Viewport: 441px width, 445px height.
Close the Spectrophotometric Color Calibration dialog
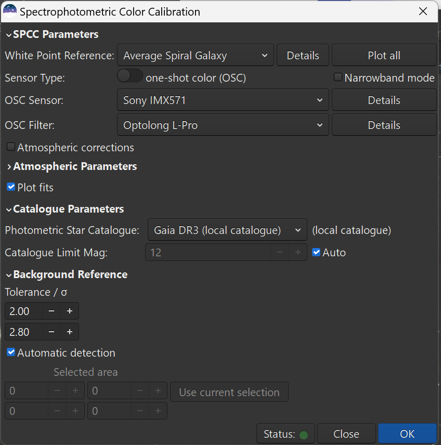pyautogui.click(x=423, y=11)
